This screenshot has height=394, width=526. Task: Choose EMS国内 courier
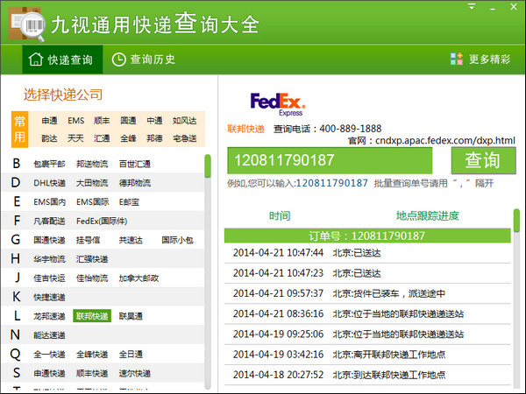click(50, 202)
